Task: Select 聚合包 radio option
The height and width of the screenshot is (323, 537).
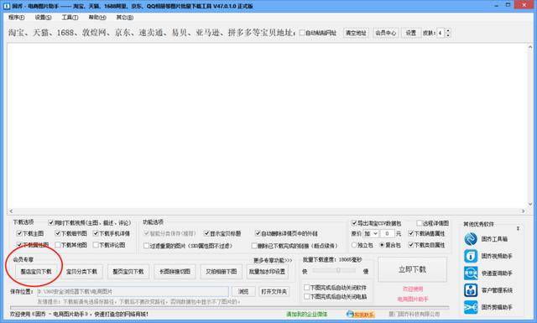Action: 383,245
